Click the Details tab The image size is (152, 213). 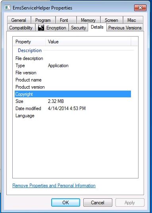(x=97, y=27)
